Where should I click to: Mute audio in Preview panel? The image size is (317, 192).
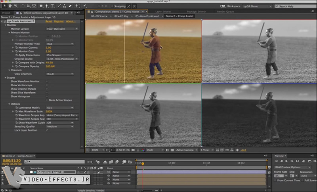(x=304, y=161)
